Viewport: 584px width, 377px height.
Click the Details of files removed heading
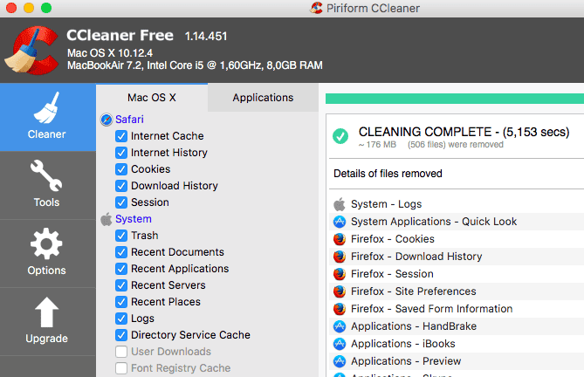(x=388, y=174)
